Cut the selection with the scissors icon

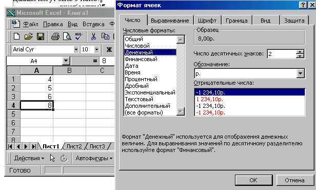(93, 36)
